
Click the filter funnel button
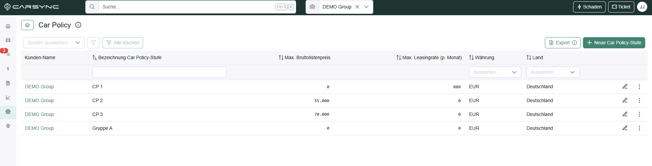pos(93,43)
